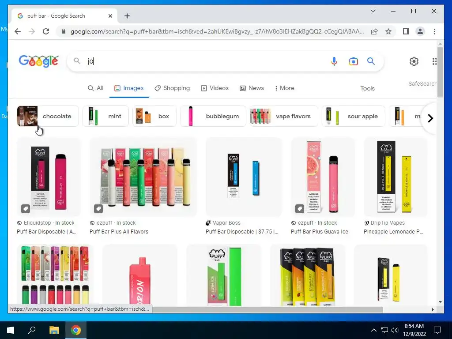Click product tag on All Flavors image

tap(98, 208)
